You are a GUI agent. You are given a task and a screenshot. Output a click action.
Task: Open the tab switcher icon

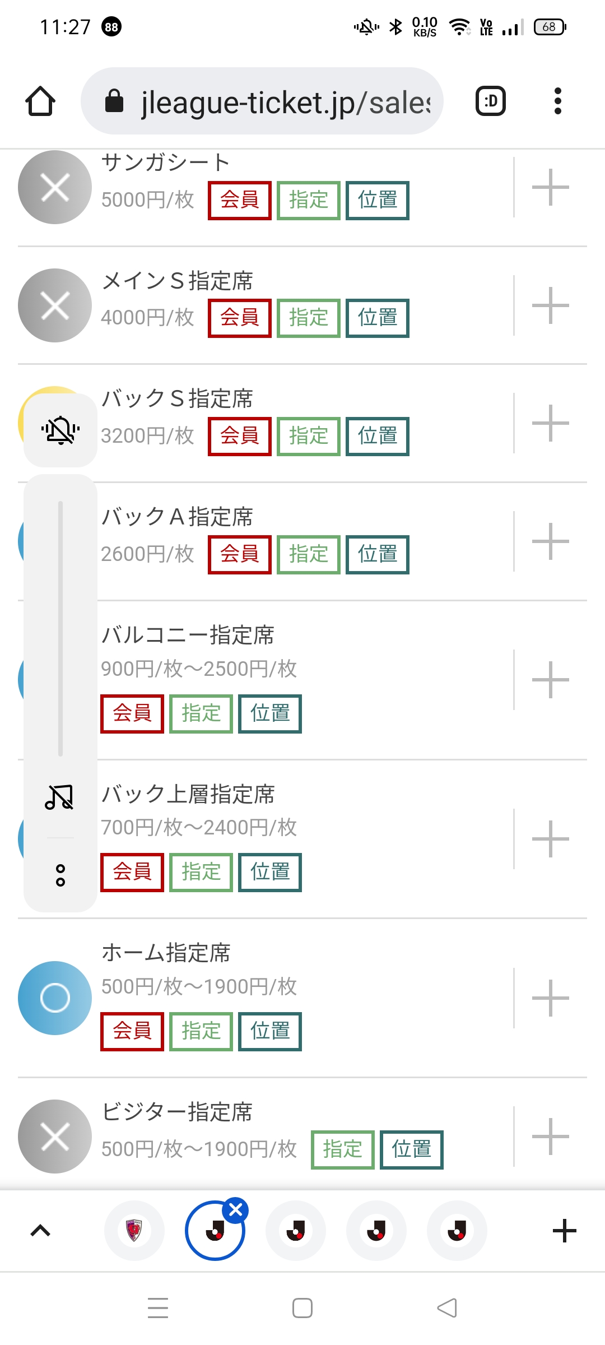click(x=490, y=101)
